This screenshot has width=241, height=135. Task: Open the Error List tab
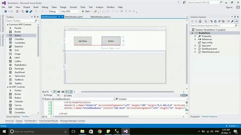pos(9,121)
